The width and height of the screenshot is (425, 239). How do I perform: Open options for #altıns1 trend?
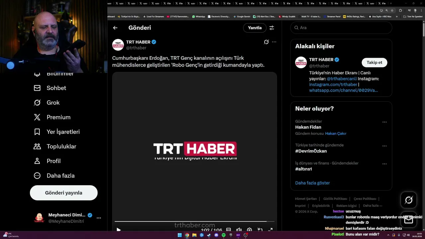(x=384, y=164)
